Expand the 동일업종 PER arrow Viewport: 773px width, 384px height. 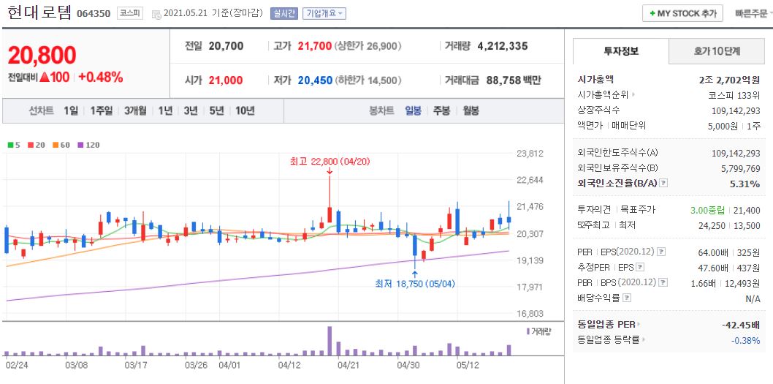[639, 325]
